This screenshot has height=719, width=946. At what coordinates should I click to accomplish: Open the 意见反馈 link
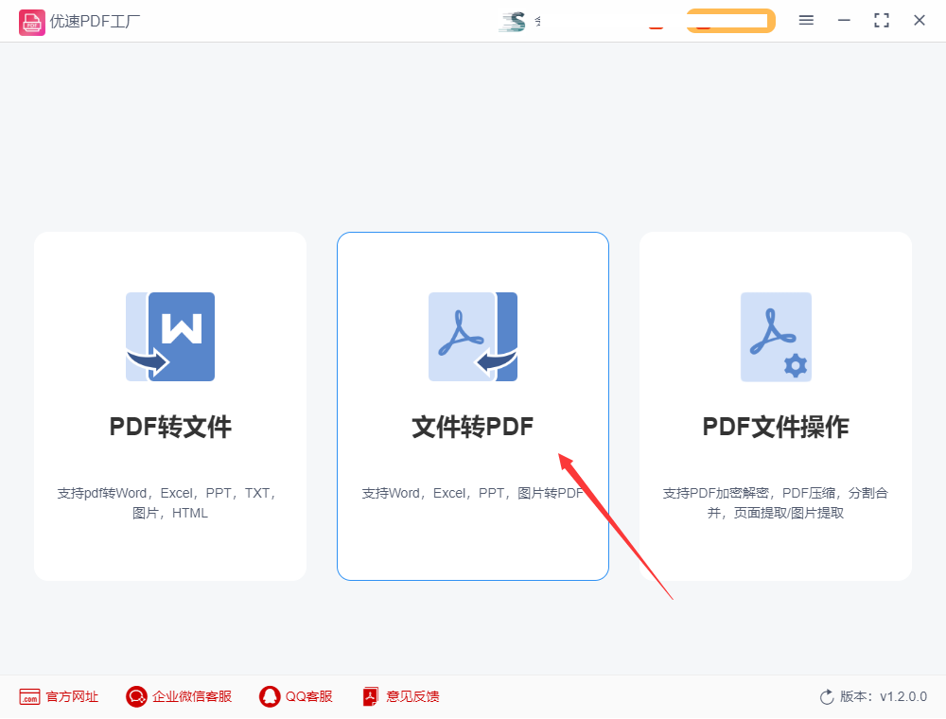click(x=412, y=696)
